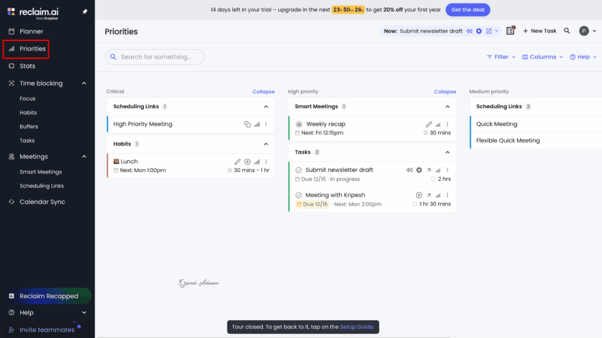602x338 pixels.
Task: Open three-dot menu for Meeting with Kripesh
Action: point(447,195)
